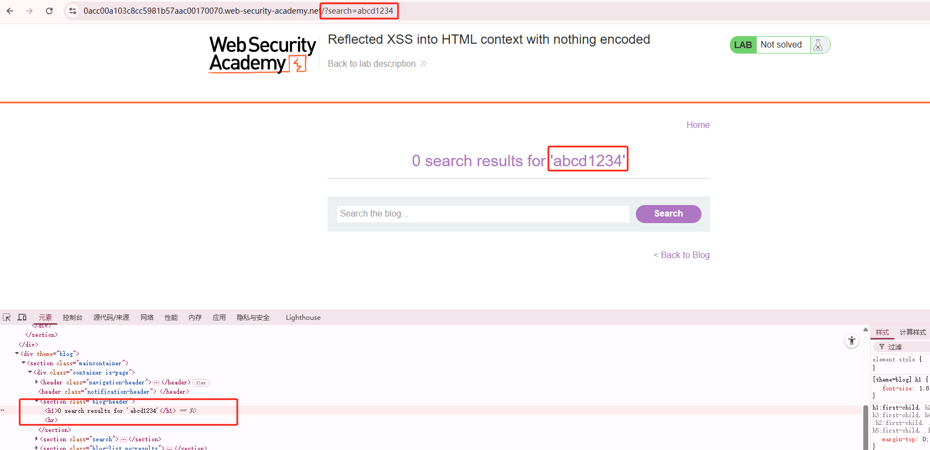Open the Lighthouse DevTools tab

[303, 318]
